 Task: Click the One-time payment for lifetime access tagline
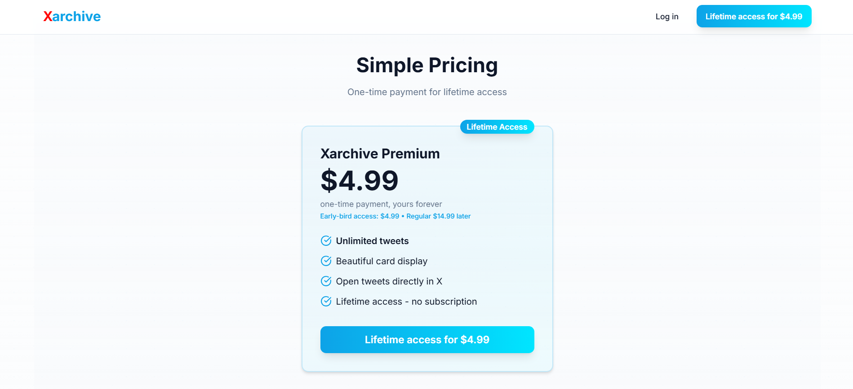pyautogui.click(x=427, y=92)
